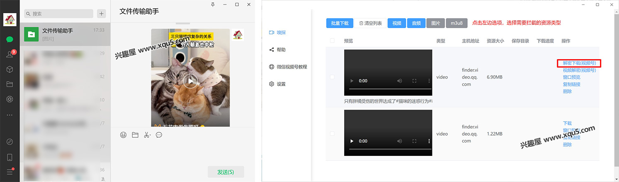Click the 只有胖橘受伤的世界达成了 video caption
This screenshot has width=619, height=182.
(x=388, y=101)
